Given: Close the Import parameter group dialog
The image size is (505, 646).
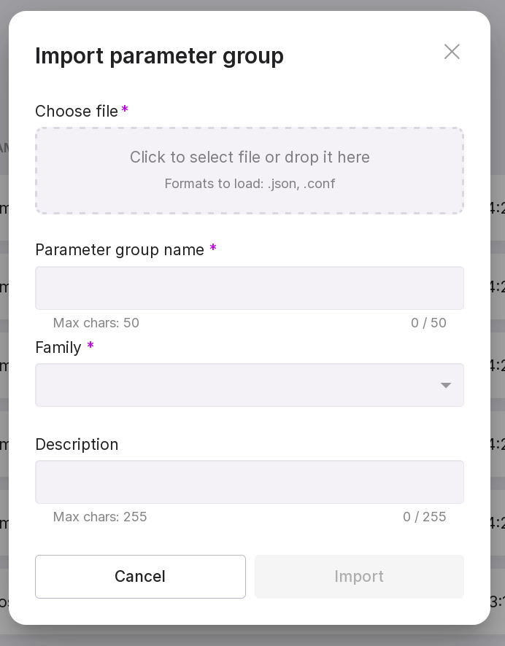Looking at the screenshot, I should (x=452, y=52).
